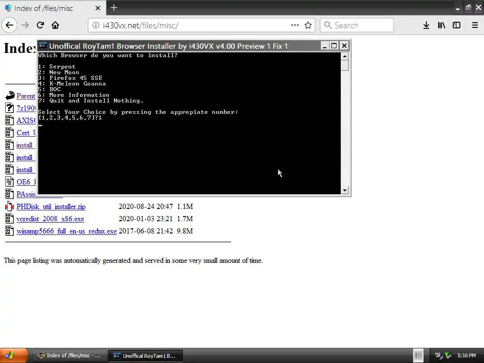Click the EN language indicator in tray

(x=418, y=355)
